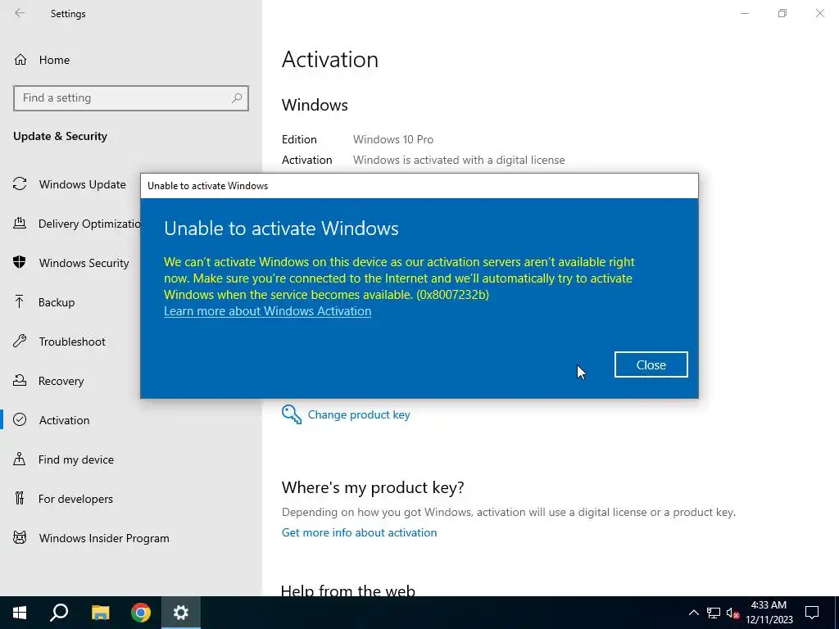Open Get more info about activation link
839x629 pixels.
tap(359, 532)
